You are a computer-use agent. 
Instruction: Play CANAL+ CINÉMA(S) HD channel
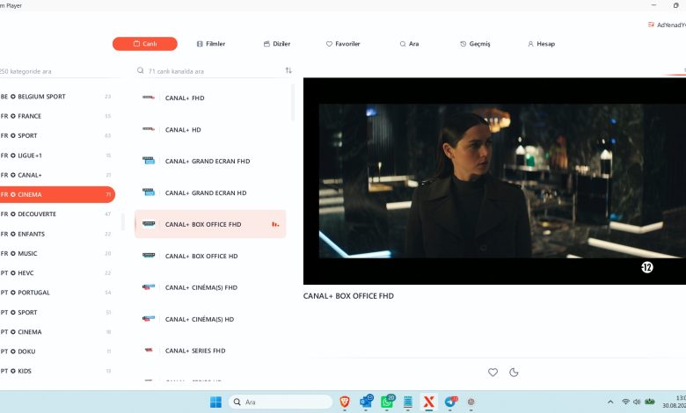coord(210,319)
